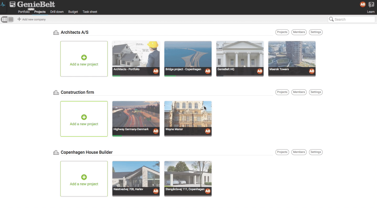
Task: Focus the Search field
Action: (352, 19)
